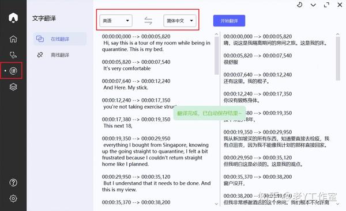Select the 在线翻译 tab
This screenshot has width=346, height=211.
(60, 39)
